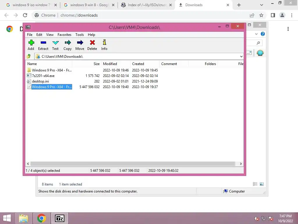The width and height of the screenshot is (298, 224).
Task: Open the Help menu in 7-Zip
Action: point(91,34)
